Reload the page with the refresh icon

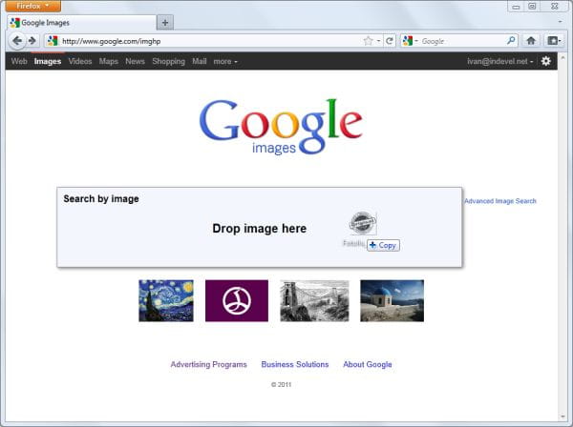(390, 41)
